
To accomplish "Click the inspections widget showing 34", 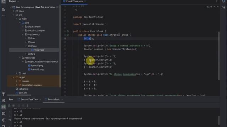I will click(209, 7).
